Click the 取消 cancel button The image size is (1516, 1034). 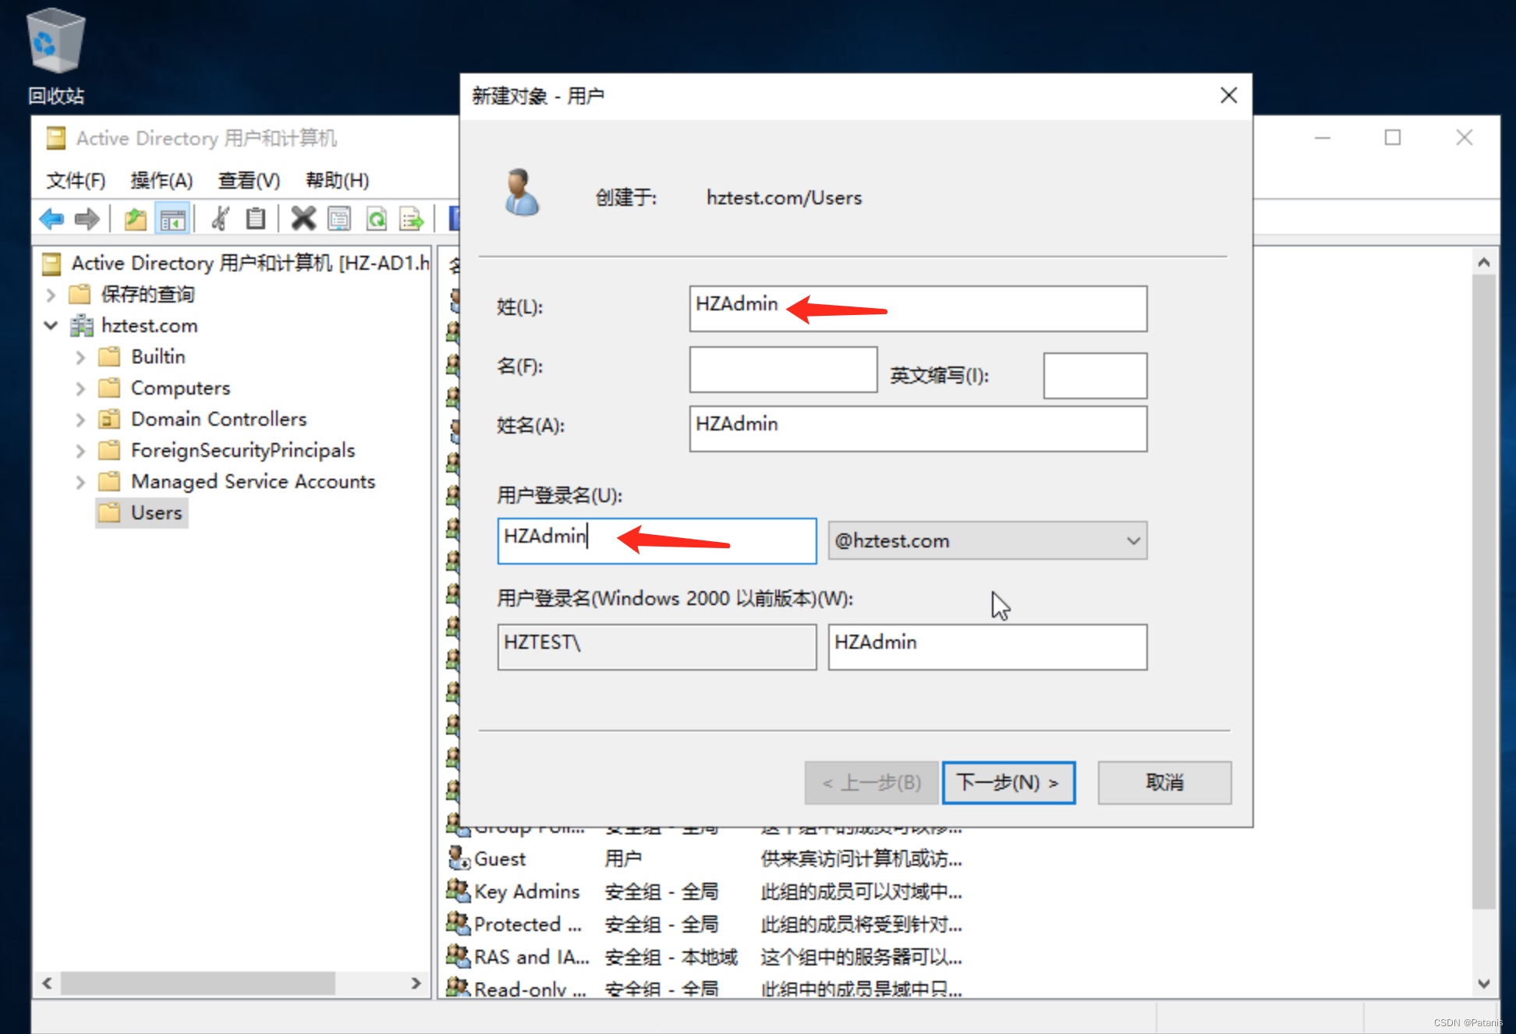tap(1164, 782)
